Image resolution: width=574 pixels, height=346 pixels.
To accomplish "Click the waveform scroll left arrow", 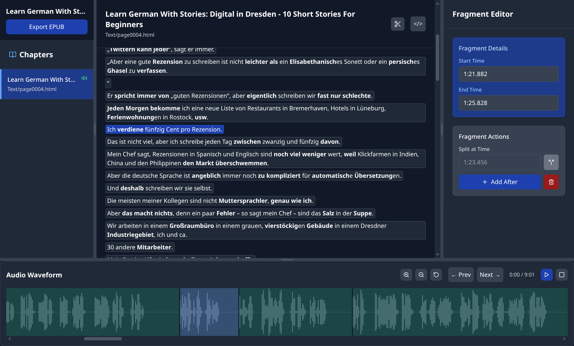I will click(x=10, y=339).
